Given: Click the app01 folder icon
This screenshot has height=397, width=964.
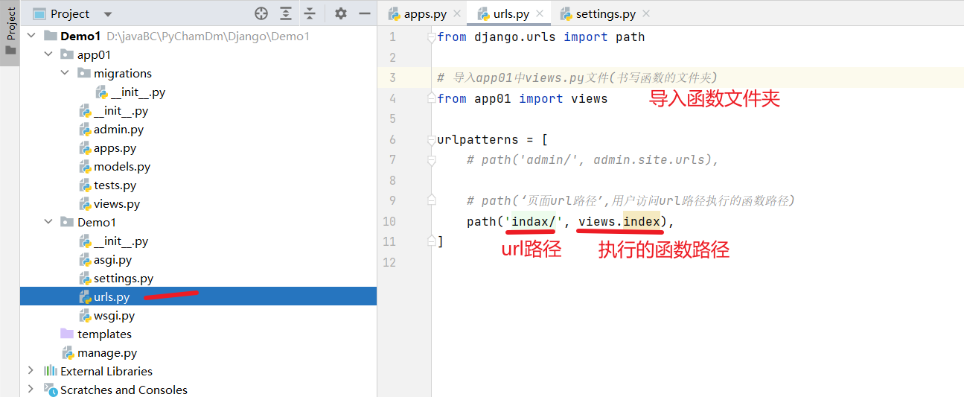Looking at the screenshot, I should click(67, 54).
